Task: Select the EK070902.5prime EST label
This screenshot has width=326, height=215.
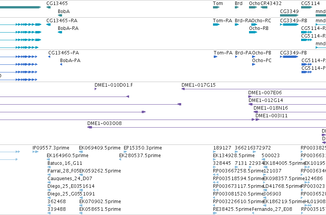Action: click(100, 202)
